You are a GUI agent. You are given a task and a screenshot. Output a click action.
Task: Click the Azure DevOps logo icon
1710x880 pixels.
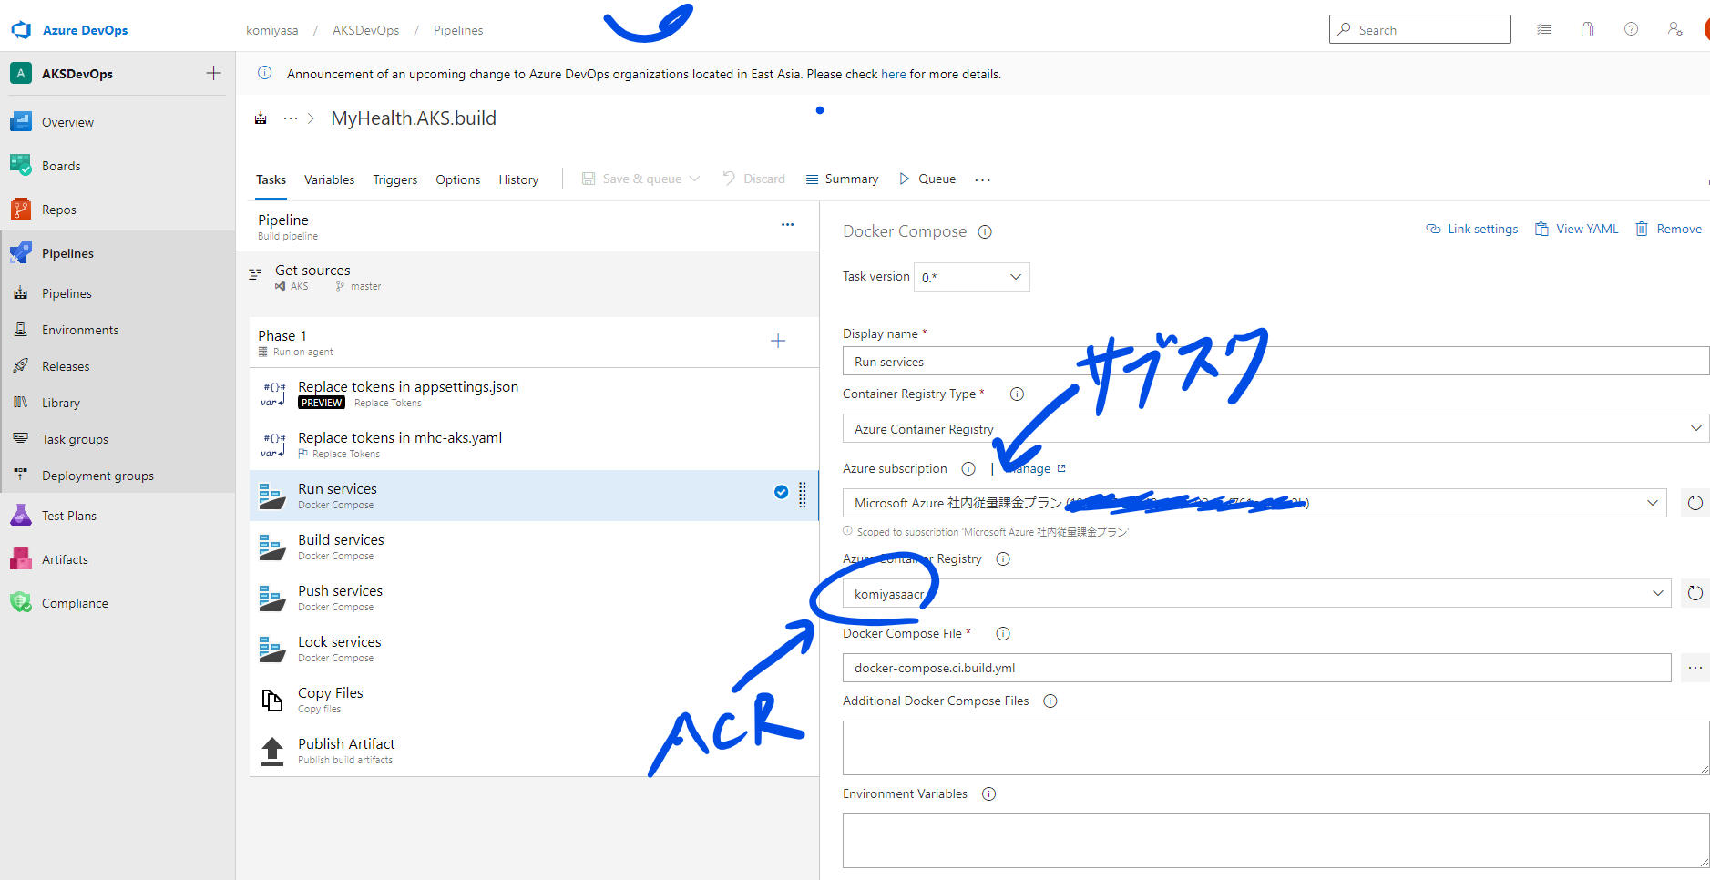pos(21,30)
